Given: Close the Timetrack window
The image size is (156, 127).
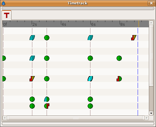Looking at the screenshot, I should (x=151, y=3).
